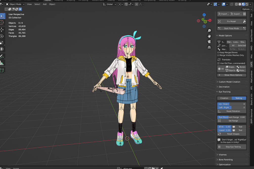Image resolution: width=254 pixels, height=169 pixels.
Task: Open the View menu in viewport header
Action: click(x=29, y=4)
